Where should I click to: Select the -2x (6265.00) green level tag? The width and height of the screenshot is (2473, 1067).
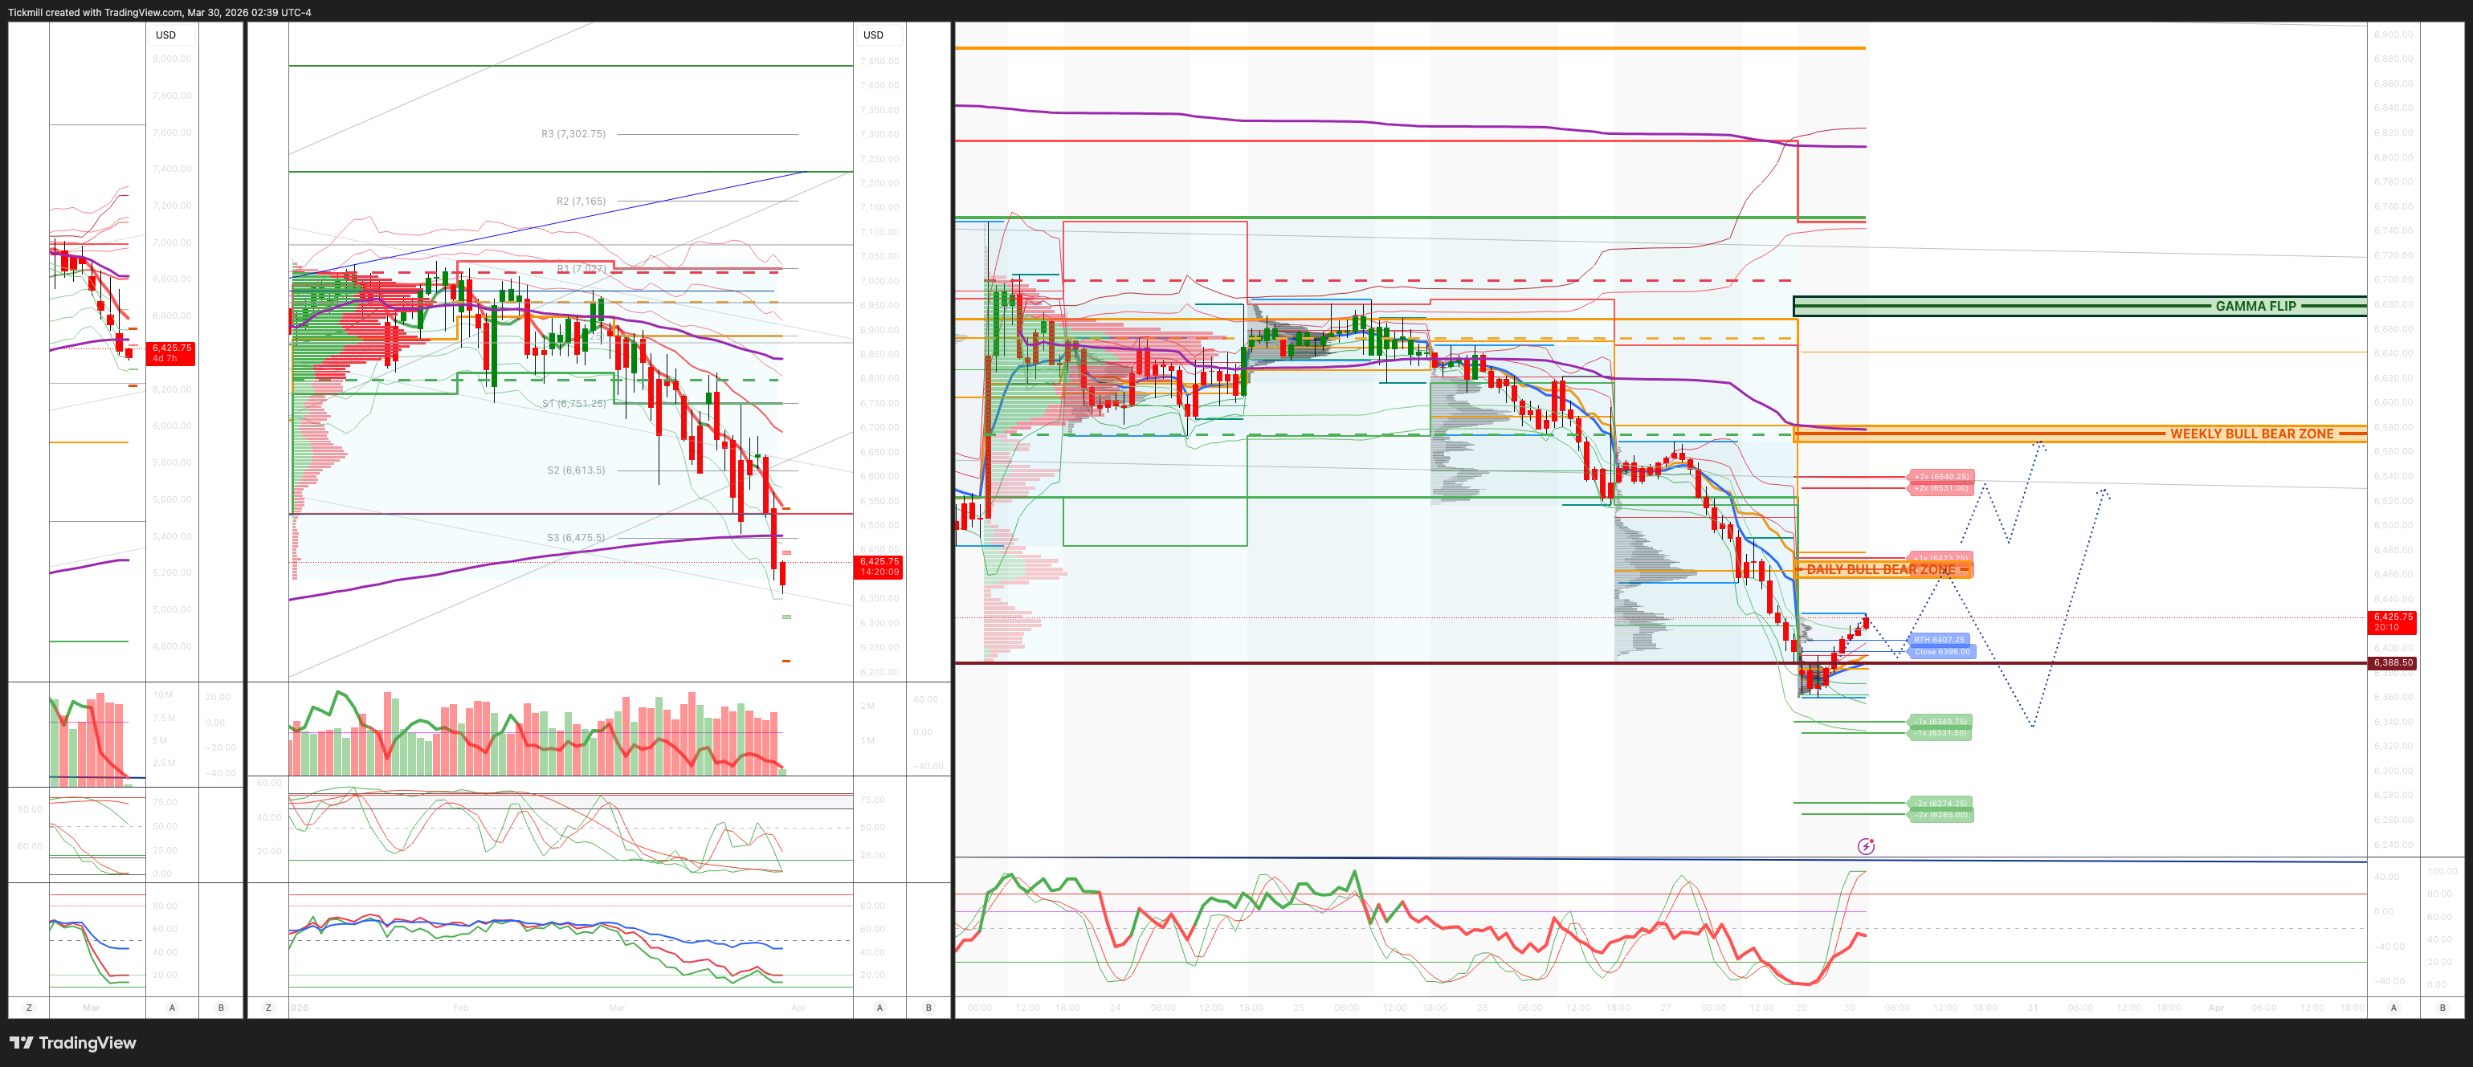1940,815
